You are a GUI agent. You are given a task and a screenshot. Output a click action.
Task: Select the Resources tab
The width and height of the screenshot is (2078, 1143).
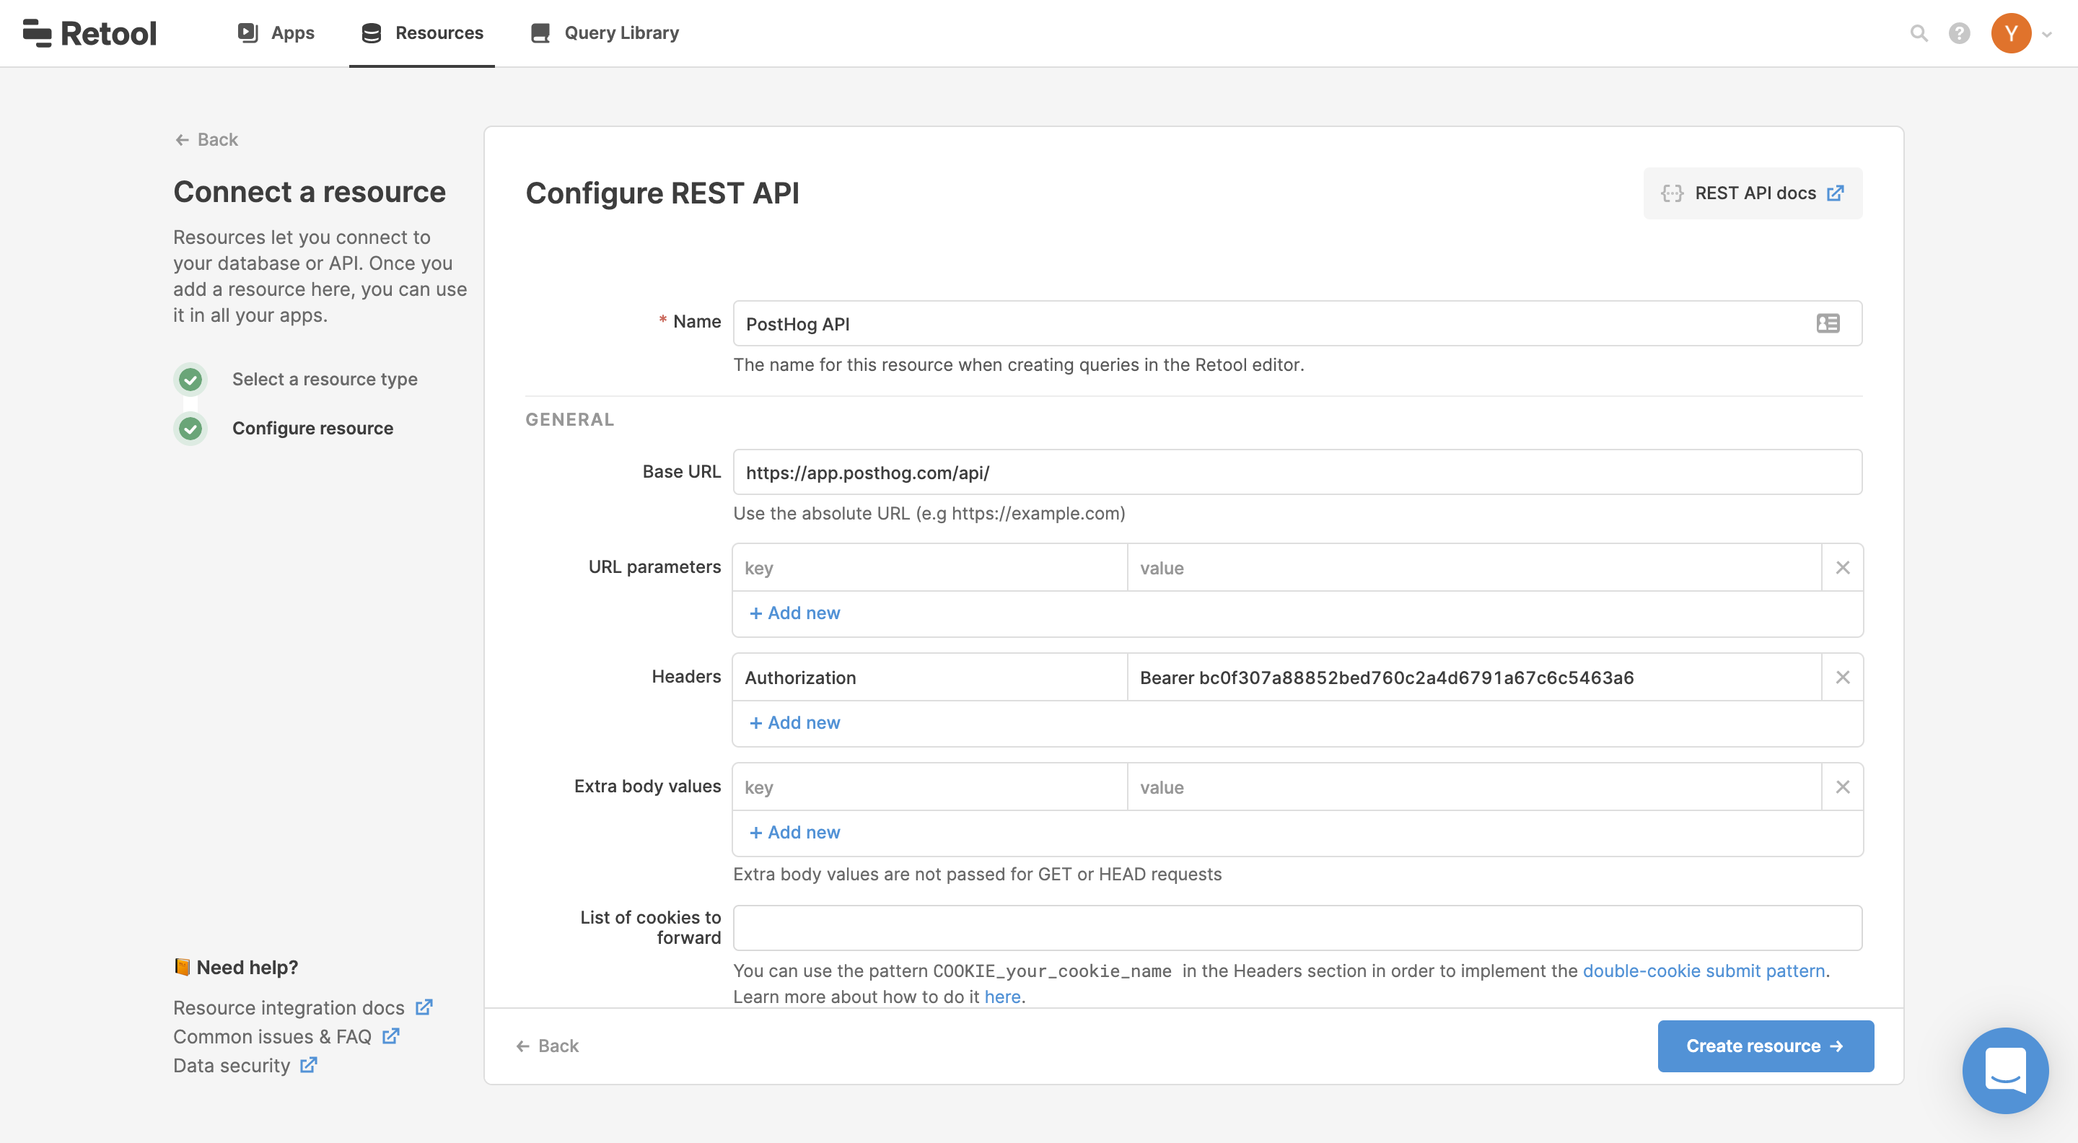[422, 33]
